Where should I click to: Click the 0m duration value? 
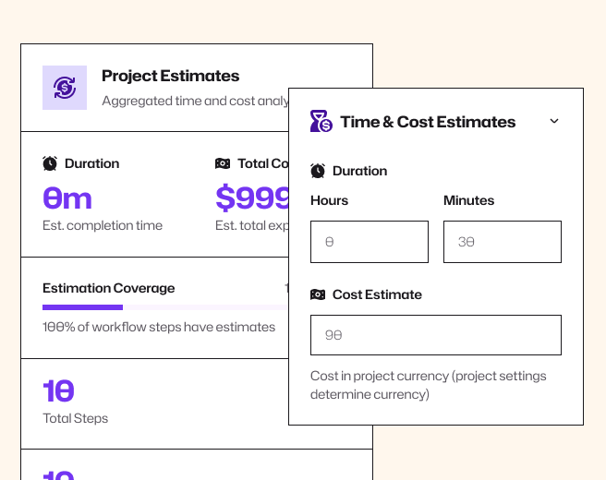tap(67, 198)
